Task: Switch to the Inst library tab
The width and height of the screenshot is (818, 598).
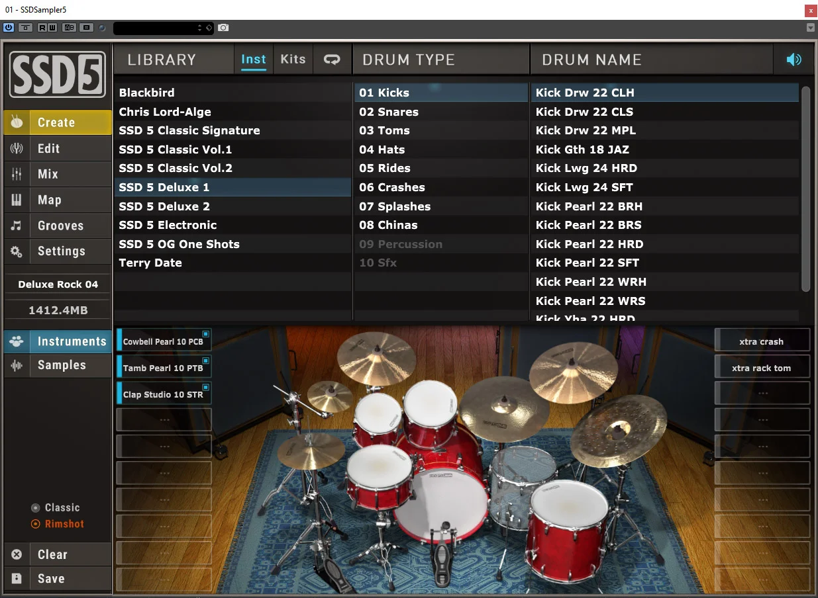Action: 253,60
